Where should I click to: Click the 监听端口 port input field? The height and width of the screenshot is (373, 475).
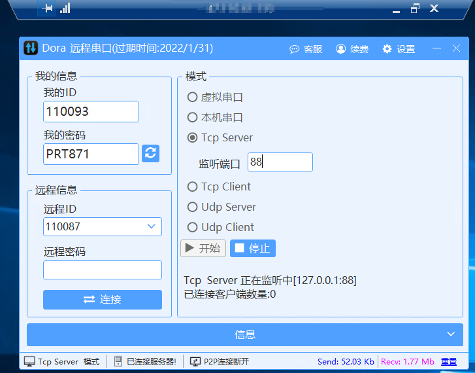click(x=280, y=162)
